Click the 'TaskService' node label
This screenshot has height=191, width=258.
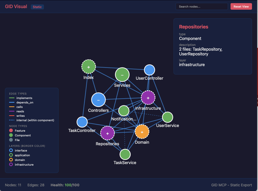pyautogui.click(x=125, y=163)
